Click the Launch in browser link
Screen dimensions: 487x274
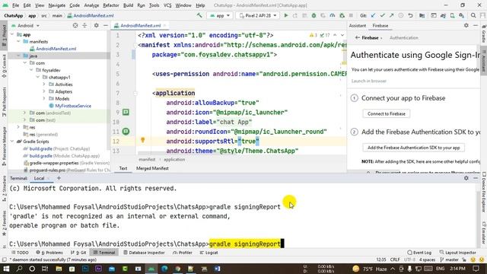pyautogui.click(x=368, y=81)
